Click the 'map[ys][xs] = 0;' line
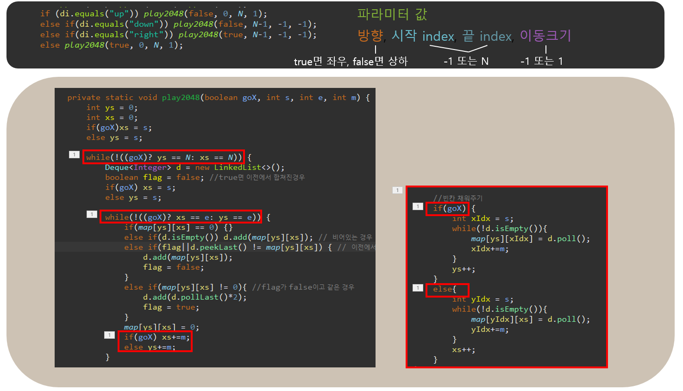This screenshot has height=391, width=683. [x=162, y=327]
